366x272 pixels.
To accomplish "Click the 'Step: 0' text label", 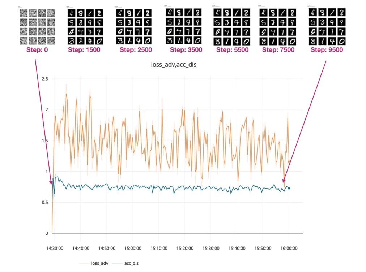I will pos(37,50).
